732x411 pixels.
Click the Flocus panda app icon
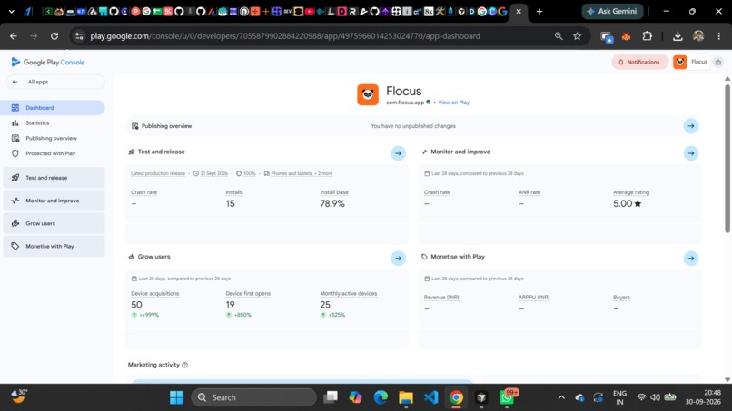pos(368,94)
